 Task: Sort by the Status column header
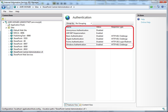tap(103, 27)
